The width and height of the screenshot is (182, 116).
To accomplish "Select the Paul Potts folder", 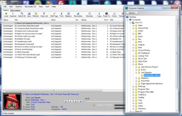I will [145, 81].
